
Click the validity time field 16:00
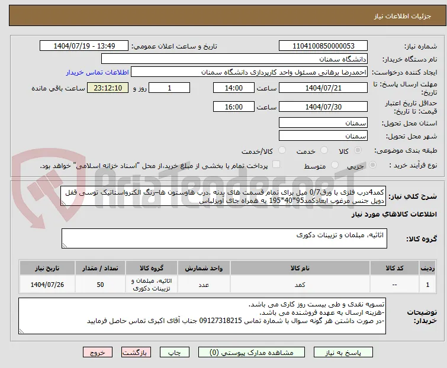pos(234,107)
